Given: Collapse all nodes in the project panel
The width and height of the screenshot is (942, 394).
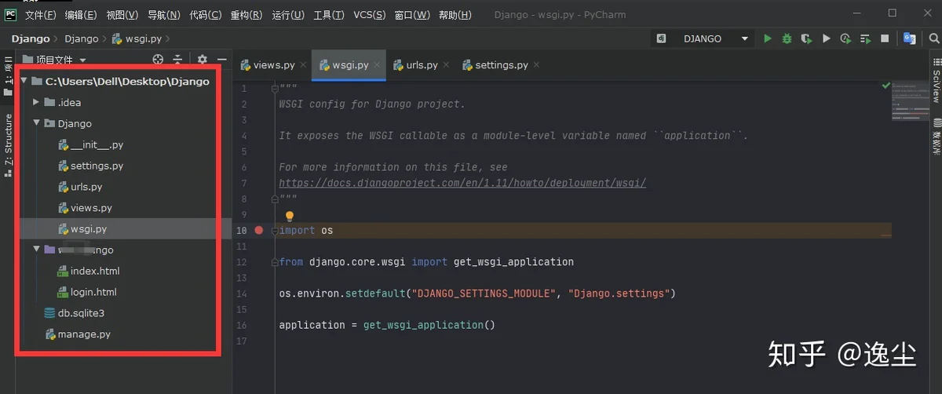Looking at the screenshot, I should [x=177, y=59].
